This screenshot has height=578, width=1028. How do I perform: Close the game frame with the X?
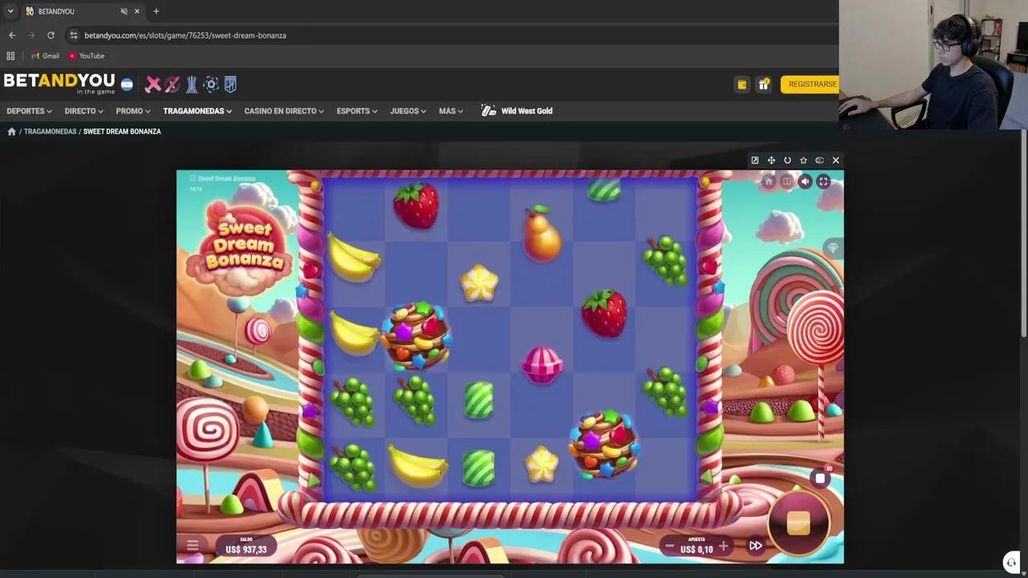pos(836,161)
